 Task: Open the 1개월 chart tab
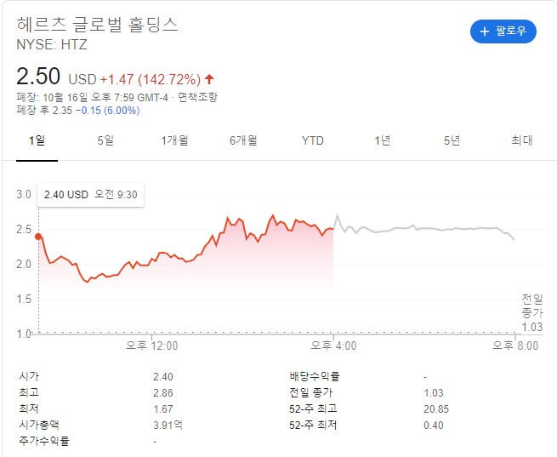tap(174, 140)
